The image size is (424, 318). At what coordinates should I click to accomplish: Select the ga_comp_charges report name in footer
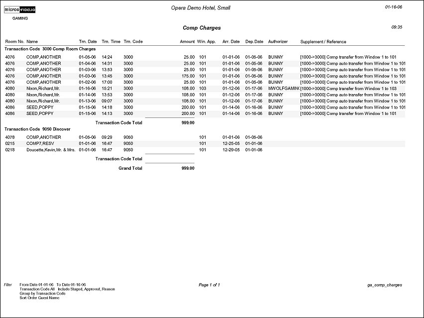click(x=384, y=285)
